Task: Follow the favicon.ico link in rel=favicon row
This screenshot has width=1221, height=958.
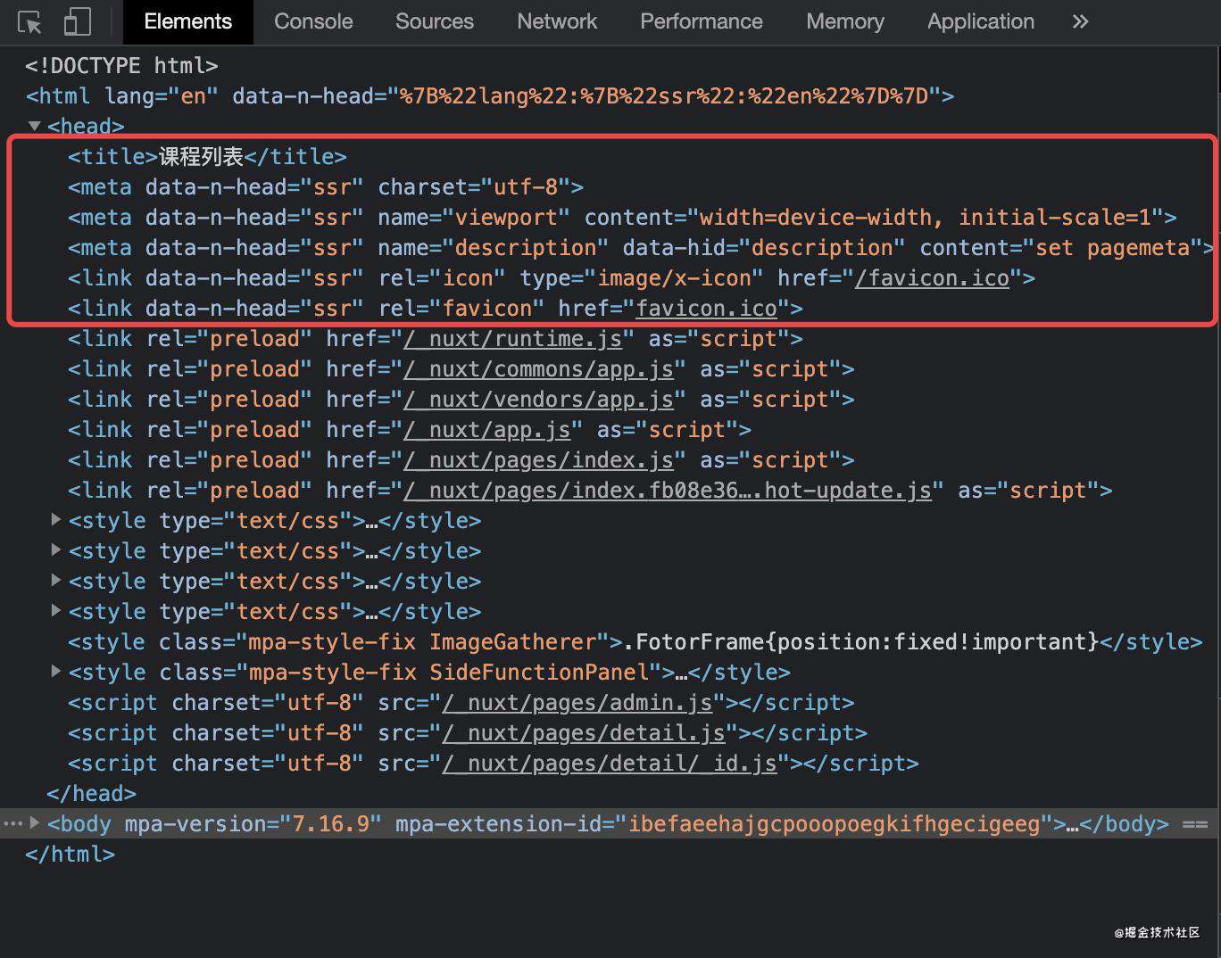Action: pyautogui.click(x=706, y=309)
